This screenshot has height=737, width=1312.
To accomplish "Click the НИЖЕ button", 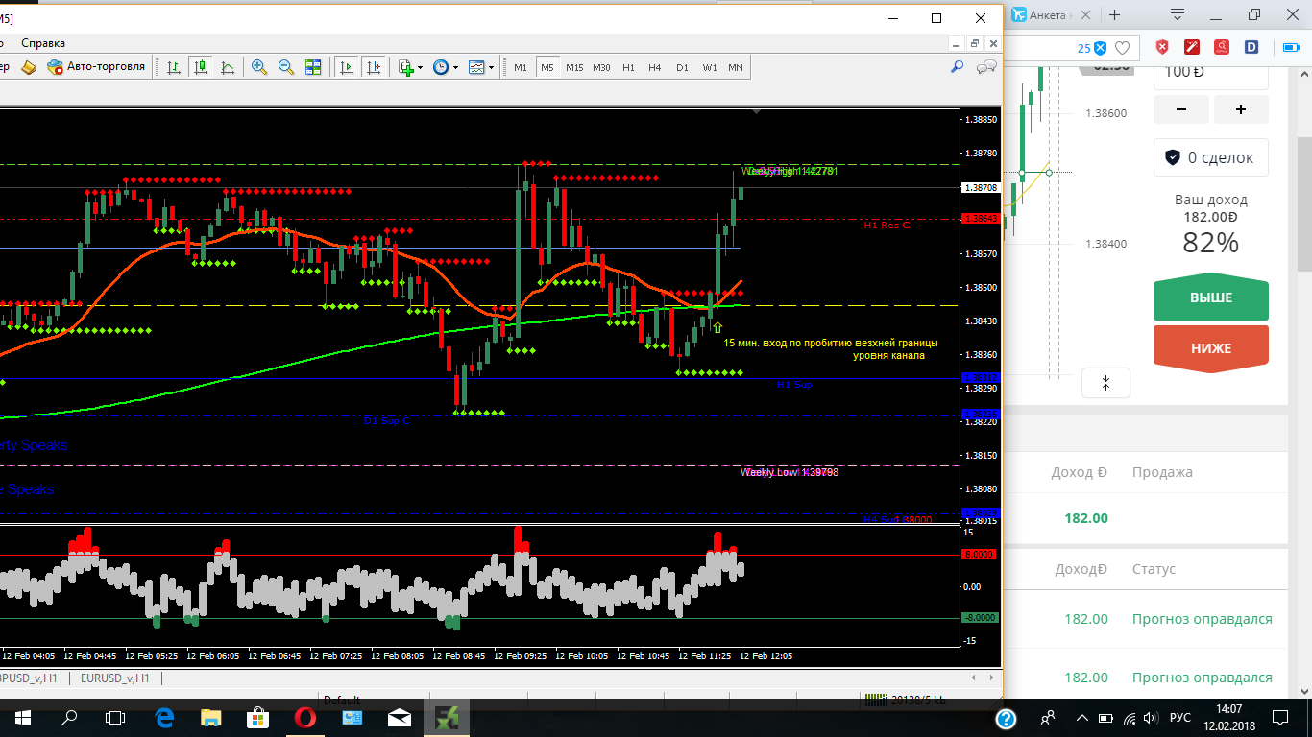I will point(1211,348).
